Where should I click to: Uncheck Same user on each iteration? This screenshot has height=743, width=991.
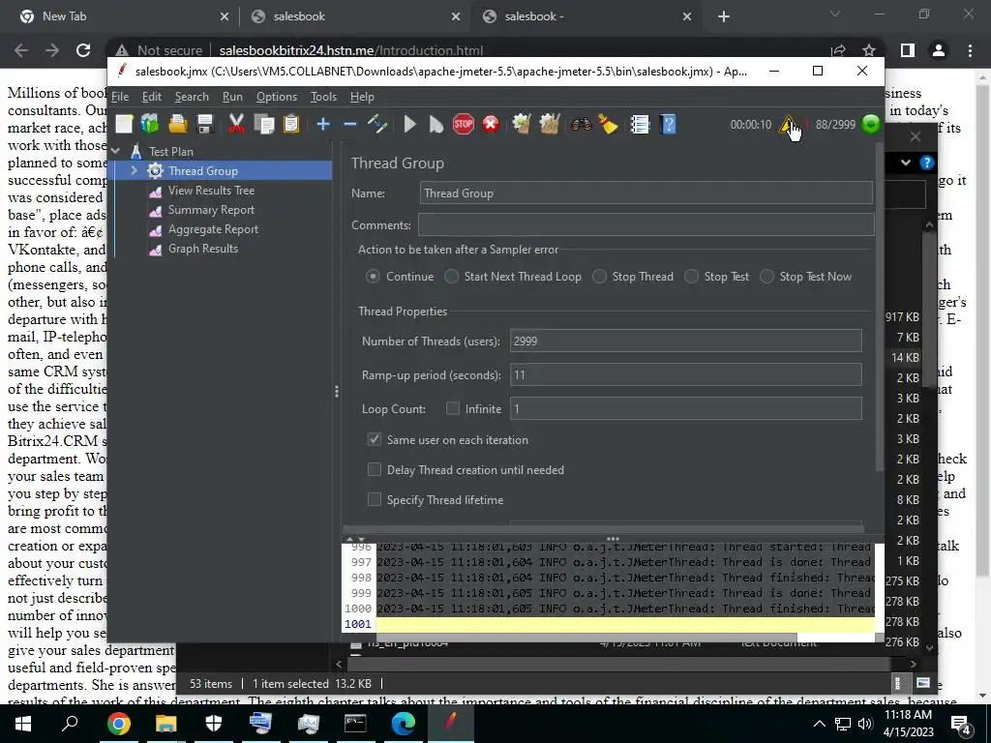click(375, 440)
